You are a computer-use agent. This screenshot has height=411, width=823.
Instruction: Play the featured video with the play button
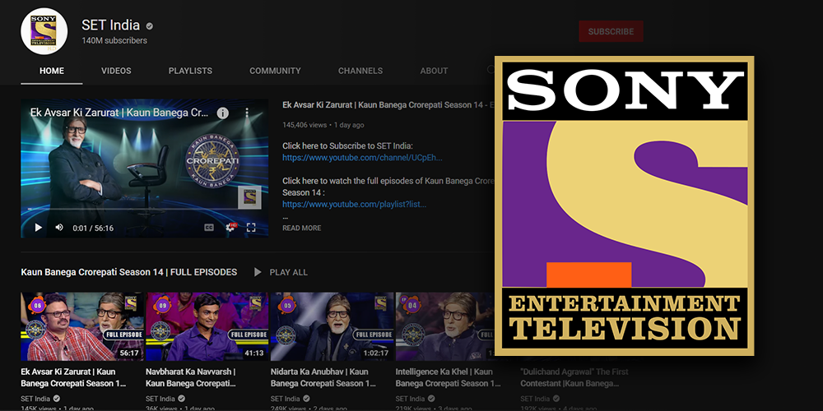38,228
